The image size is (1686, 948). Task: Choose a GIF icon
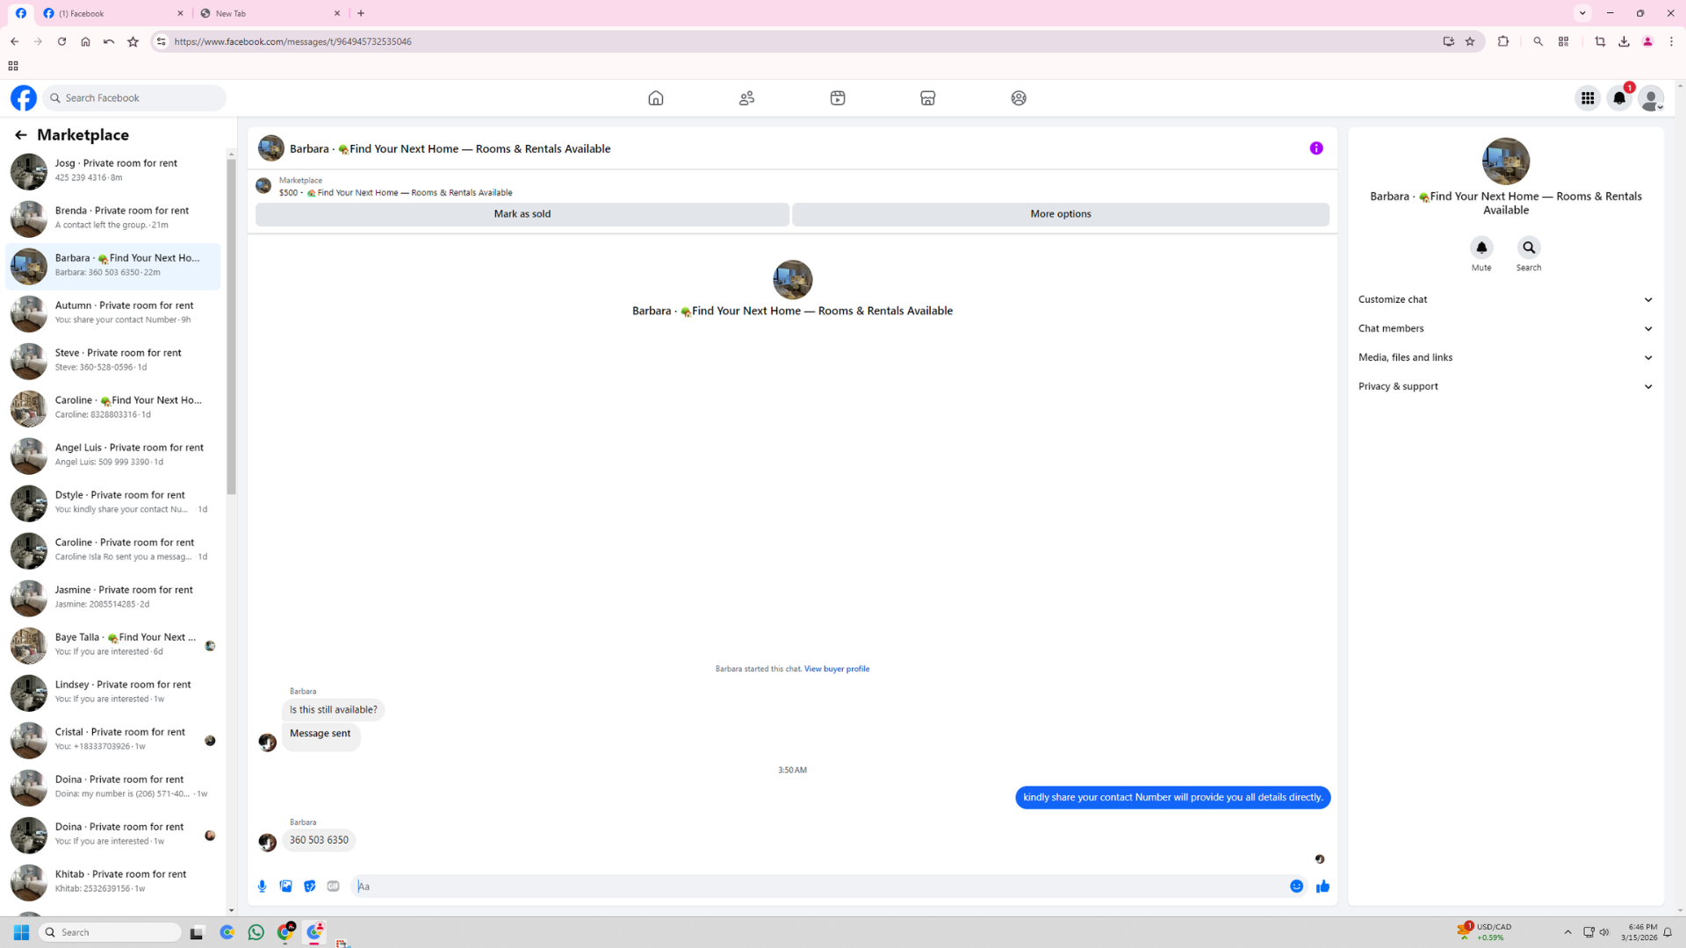pyautogui.click(x=333, y=887)
